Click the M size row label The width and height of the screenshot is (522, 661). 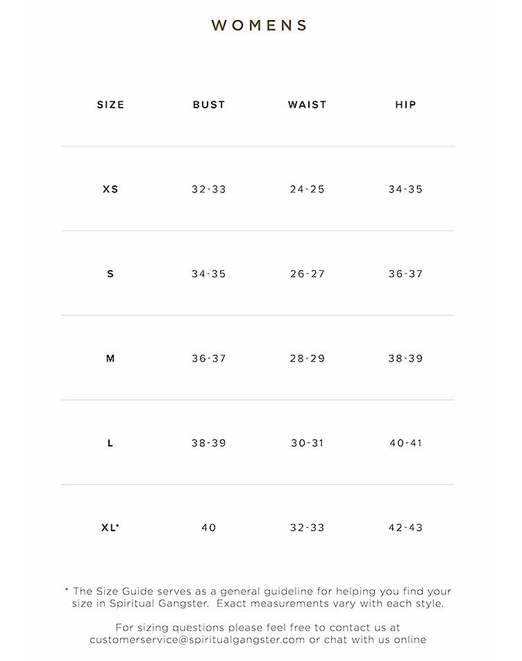coord(110,359)
